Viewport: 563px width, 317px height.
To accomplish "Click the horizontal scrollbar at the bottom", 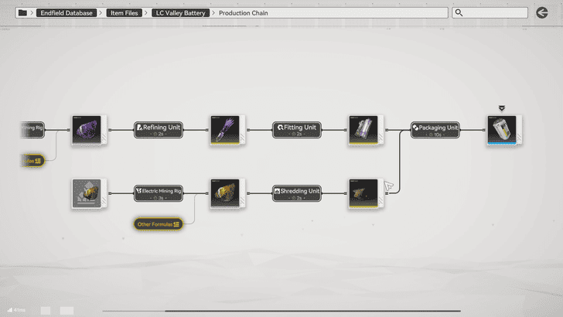I will click(309, 311).
